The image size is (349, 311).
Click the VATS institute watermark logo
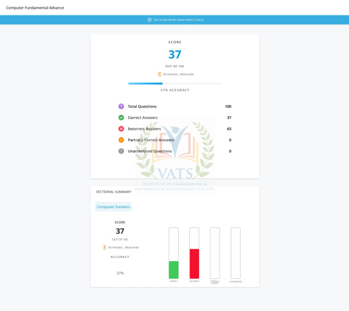point(175,156)
